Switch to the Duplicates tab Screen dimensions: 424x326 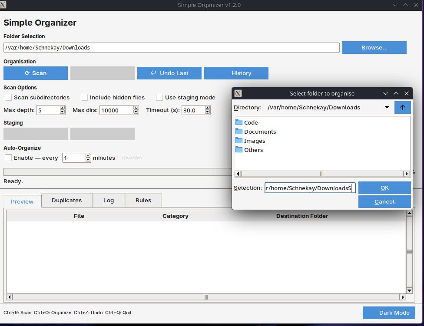click(x=67, y=200)
